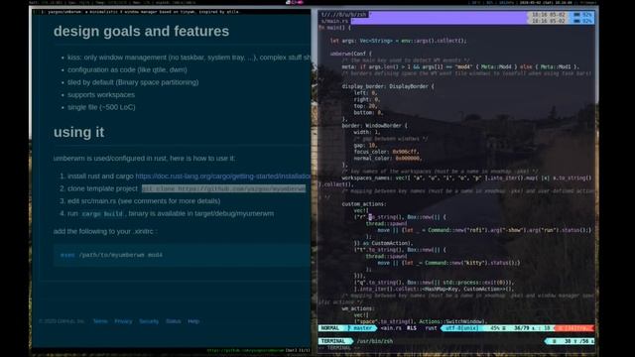The width and height of the screenshot is (635, 357).
Task: Click the battery icon on top tmux line
Action: pos(576,15)
